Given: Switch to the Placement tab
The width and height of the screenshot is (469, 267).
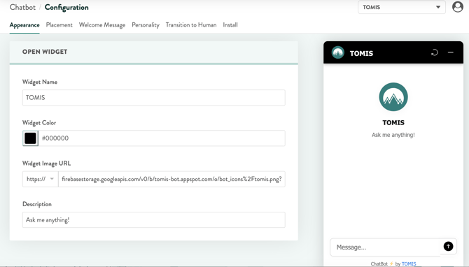Looking at the screenshot, I should pos(59,25).
